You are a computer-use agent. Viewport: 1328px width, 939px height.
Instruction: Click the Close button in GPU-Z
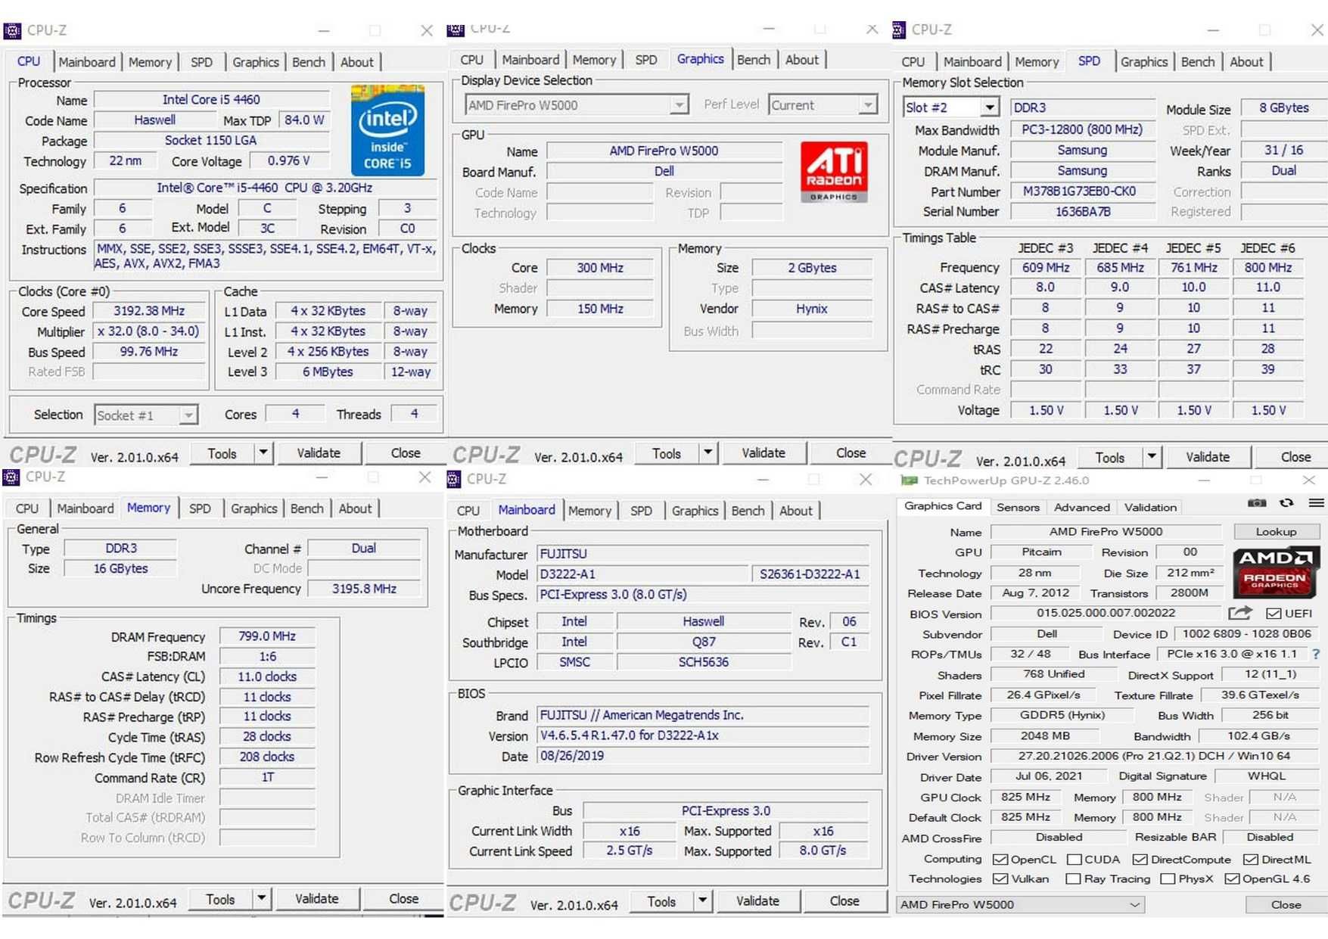(1286, 904)
